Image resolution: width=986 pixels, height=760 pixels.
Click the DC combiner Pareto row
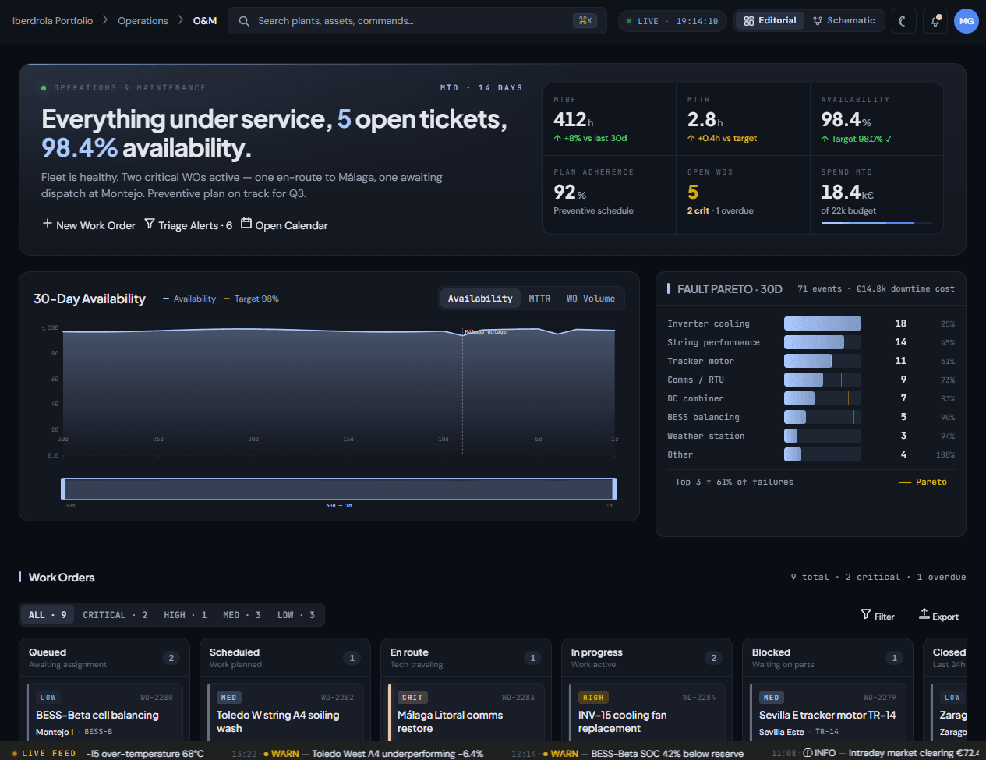pyautogui.click(x=811, y=398)
